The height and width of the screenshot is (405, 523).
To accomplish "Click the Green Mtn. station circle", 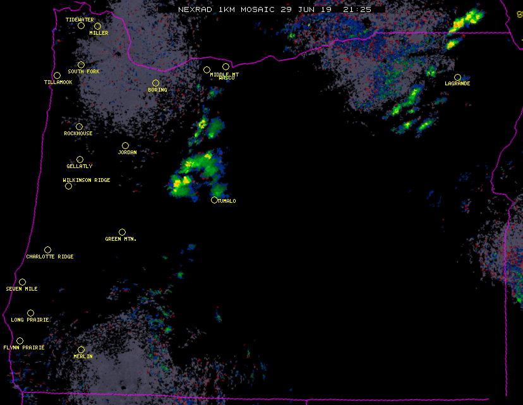I will click(122, 232).
